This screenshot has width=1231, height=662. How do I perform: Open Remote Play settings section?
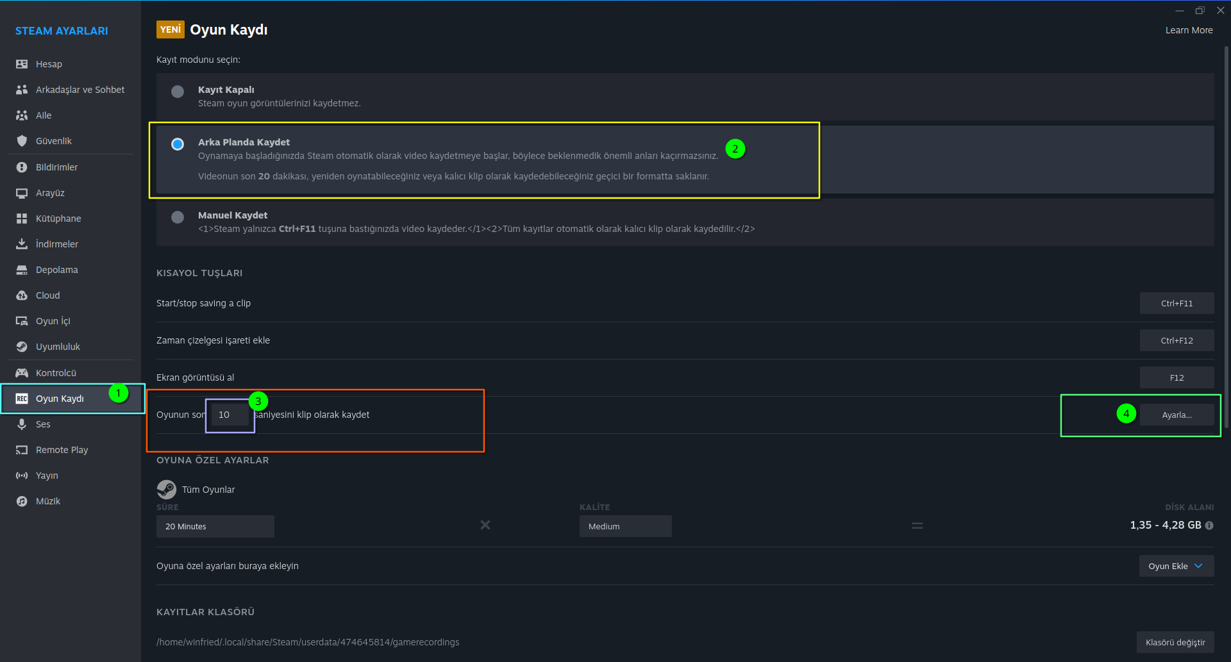pyautogui.click(x=71, y=450)
